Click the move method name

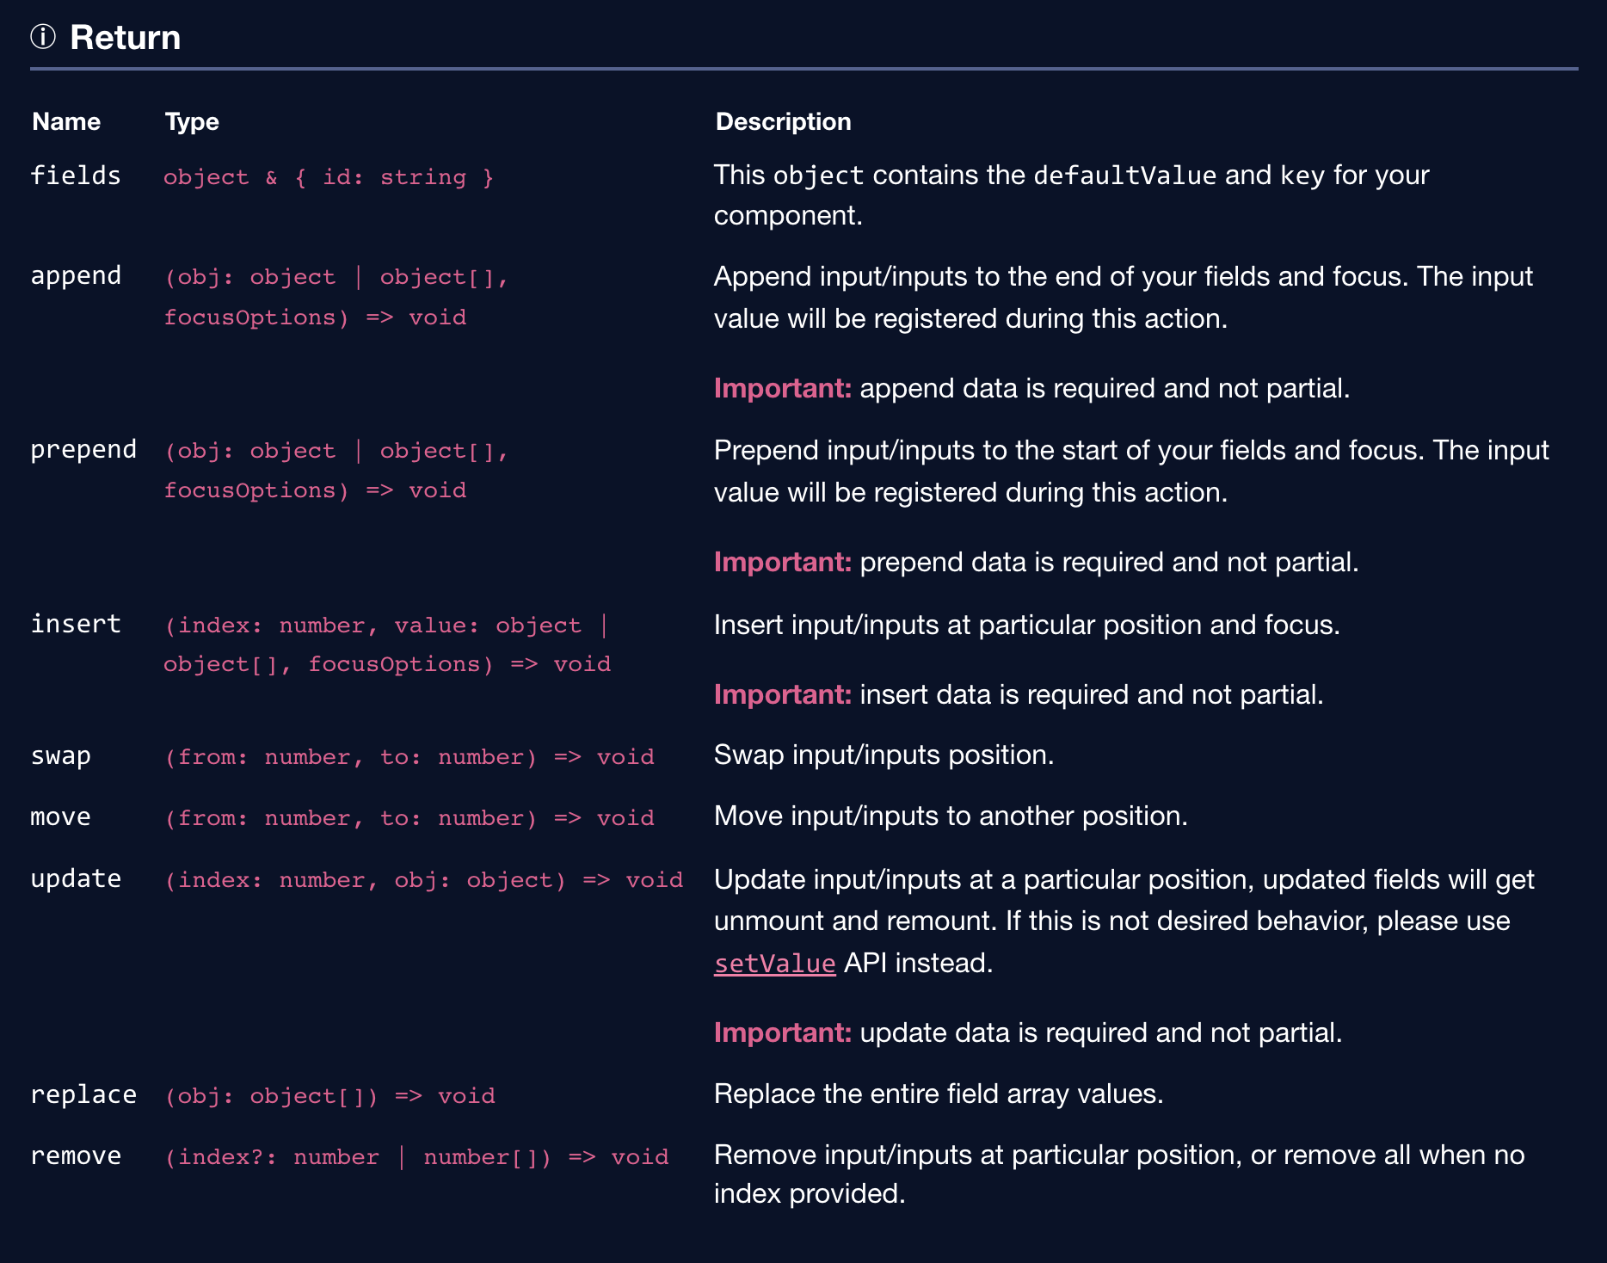click(x=60, y=816)
